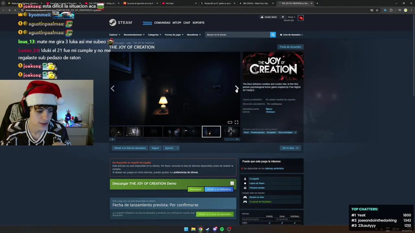The image size is (415, 233).
Task: Switch viewer to theater mode icon
Action: (230, 122)
